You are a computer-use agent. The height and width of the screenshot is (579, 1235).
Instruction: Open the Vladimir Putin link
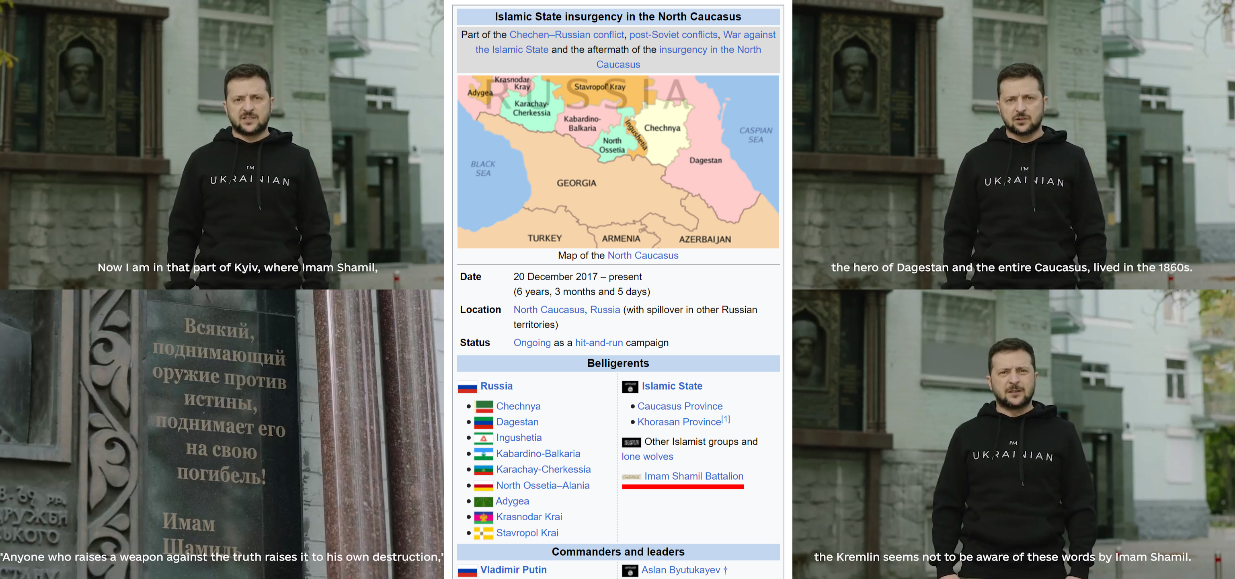click(513, 569)
